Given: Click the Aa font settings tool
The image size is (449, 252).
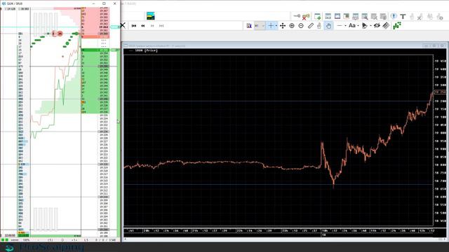Looking at the screenshot, I should 351,25.
